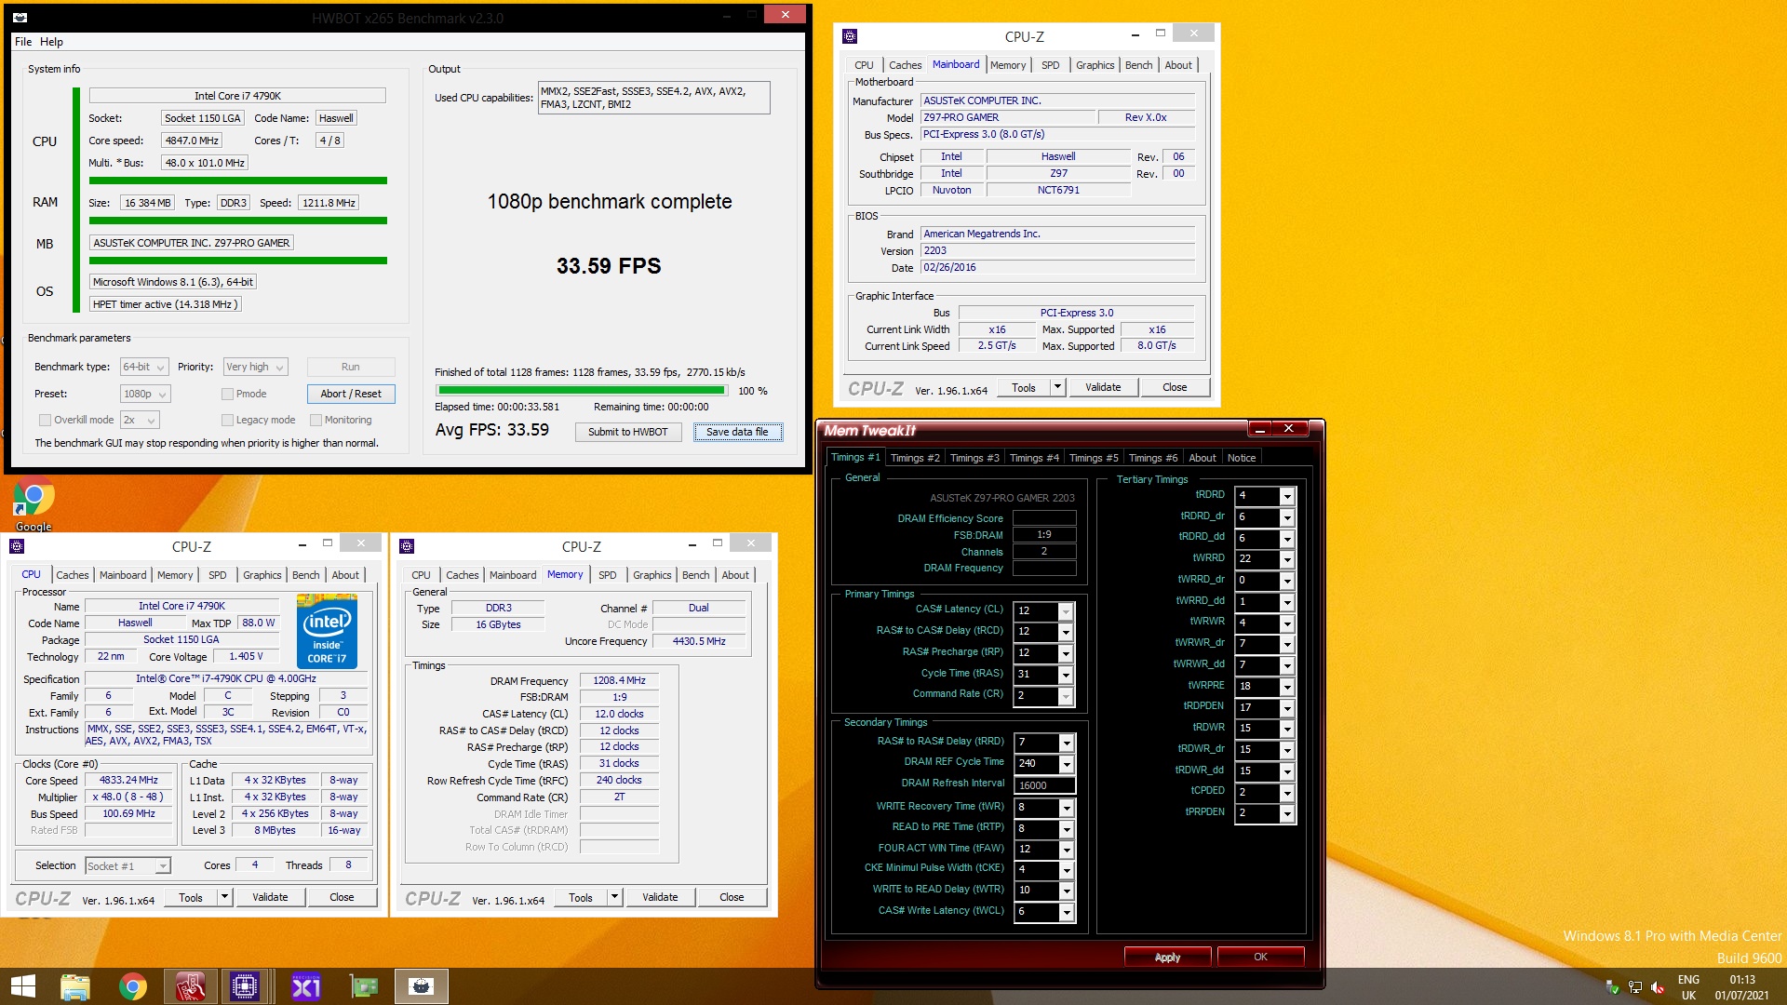Image resolution: width=1787 pixels, height=1005 pixels.
Task: Open the Timings #5 tab
Action: tap(1094, 458)
